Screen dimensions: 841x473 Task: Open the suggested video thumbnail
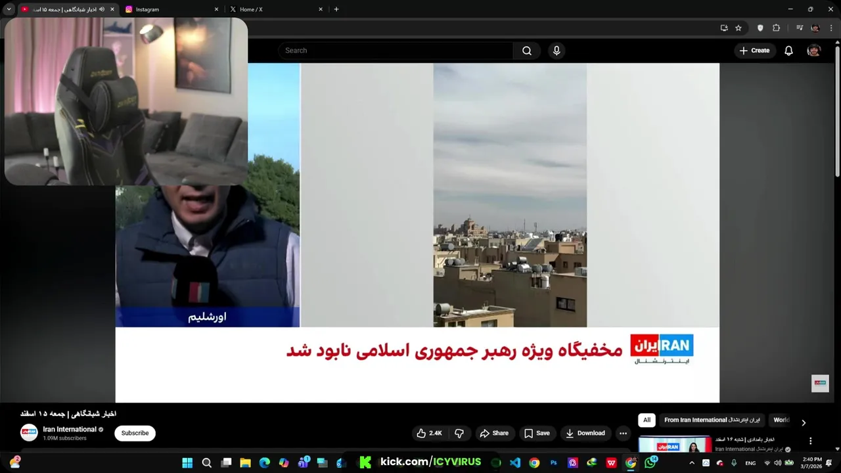(675, 445)
